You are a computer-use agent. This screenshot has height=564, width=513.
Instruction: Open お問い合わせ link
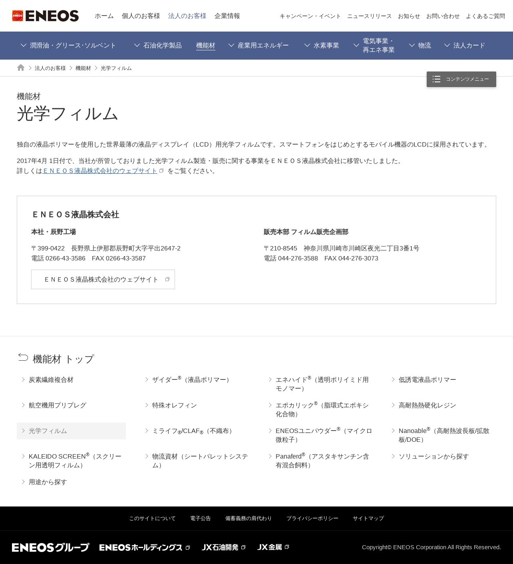click(443, 16)
